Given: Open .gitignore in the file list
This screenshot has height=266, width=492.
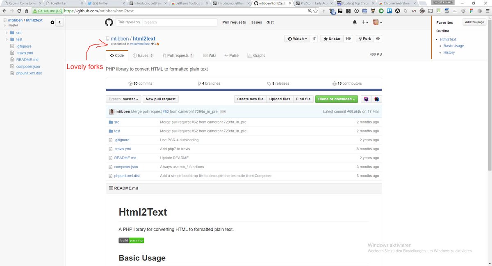Looking at the screenshot, I should (x=122, y=140).
